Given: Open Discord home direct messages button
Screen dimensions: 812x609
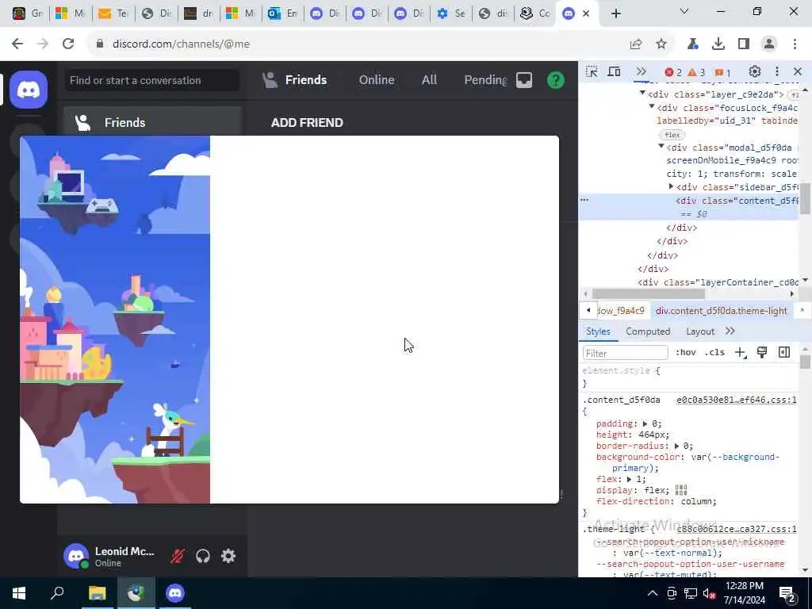Looking at the screenshot, I should click(x=29, y=90).
